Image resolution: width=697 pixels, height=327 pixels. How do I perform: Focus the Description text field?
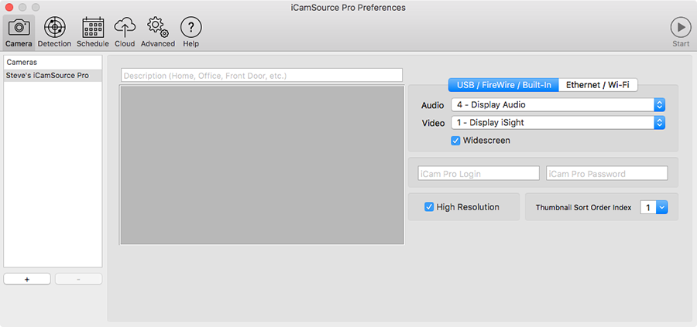click(262, 76)
